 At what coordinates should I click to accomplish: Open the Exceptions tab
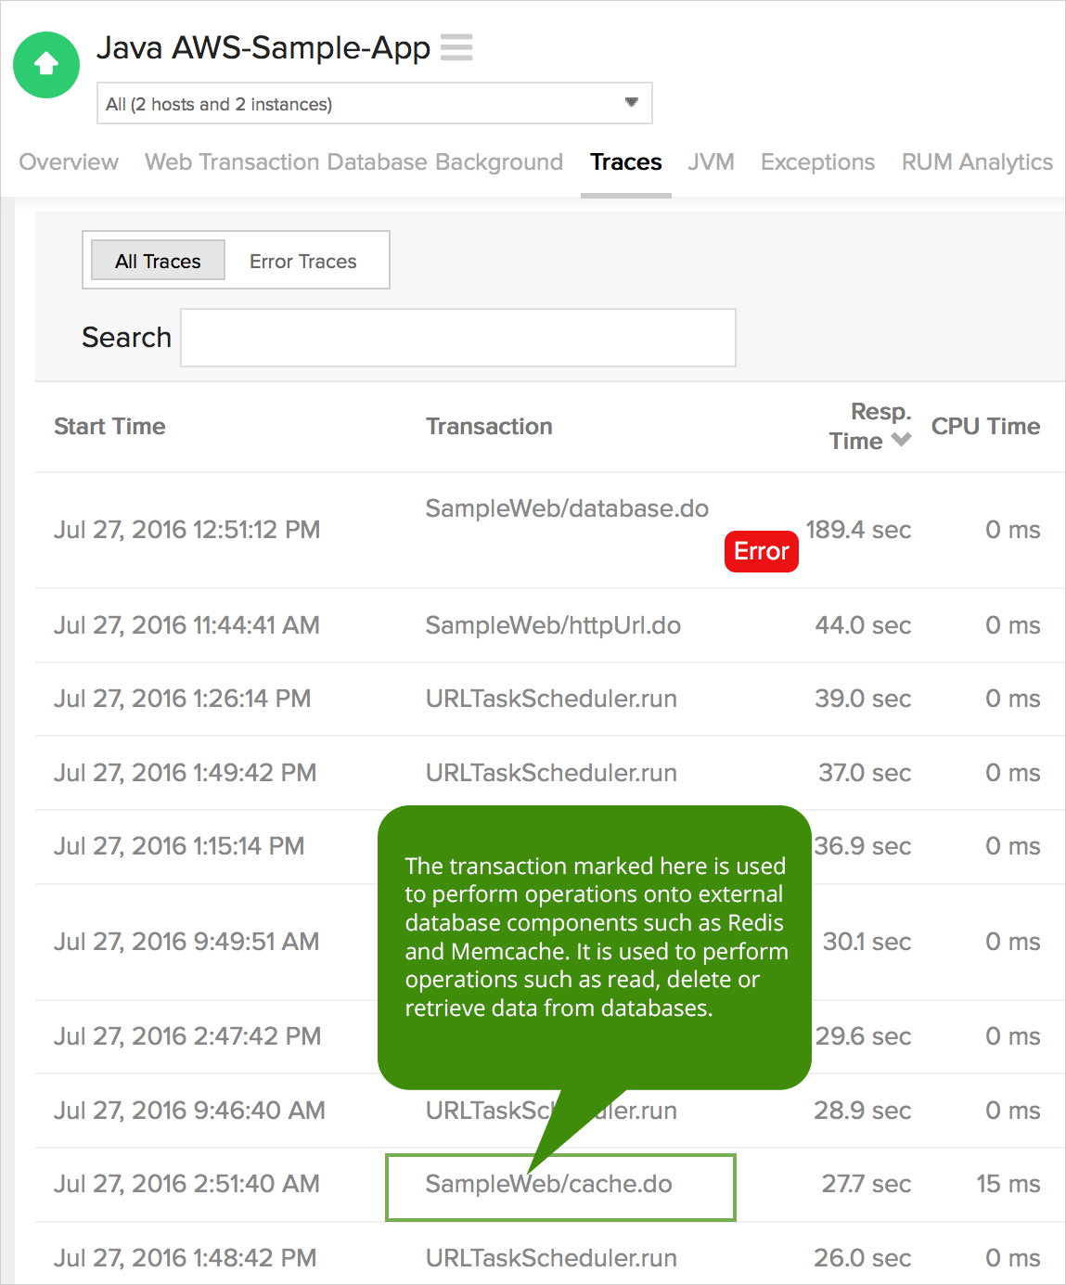pos(817,161)
